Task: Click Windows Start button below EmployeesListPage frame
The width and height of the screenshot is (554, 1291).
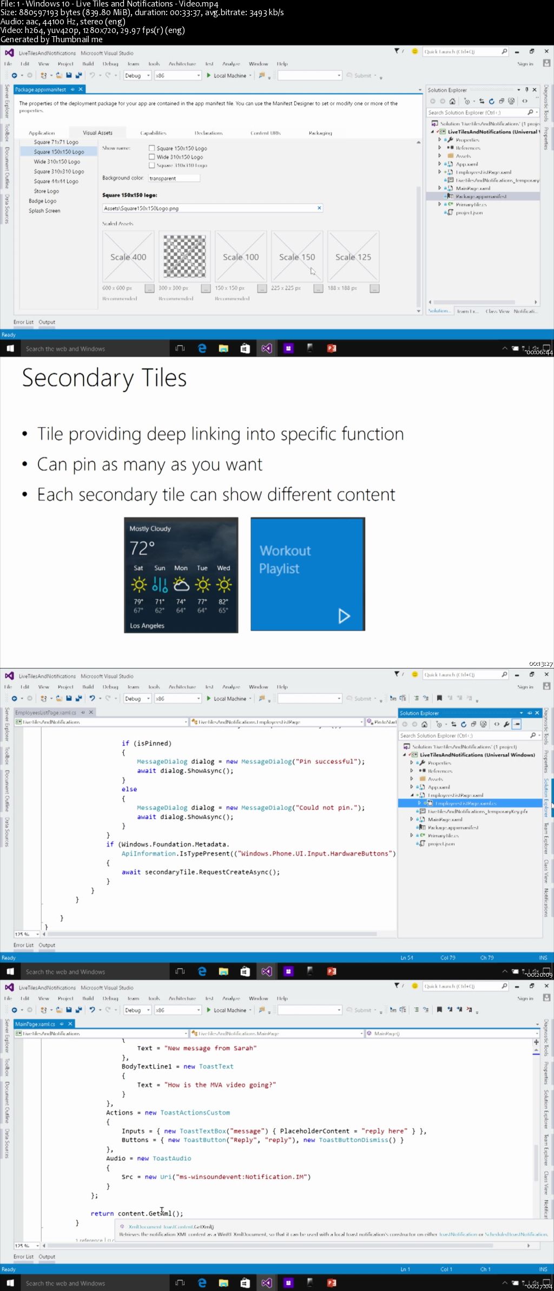Action: [10, 971]
